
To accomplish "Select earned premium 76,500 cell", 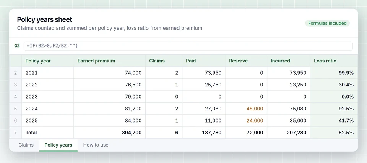I will coord(110,85).
